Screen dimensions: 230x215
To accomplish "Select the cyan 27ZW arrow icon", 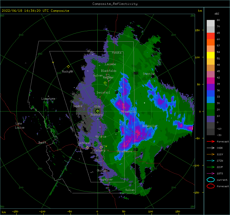I will click(x=211, y=161).
